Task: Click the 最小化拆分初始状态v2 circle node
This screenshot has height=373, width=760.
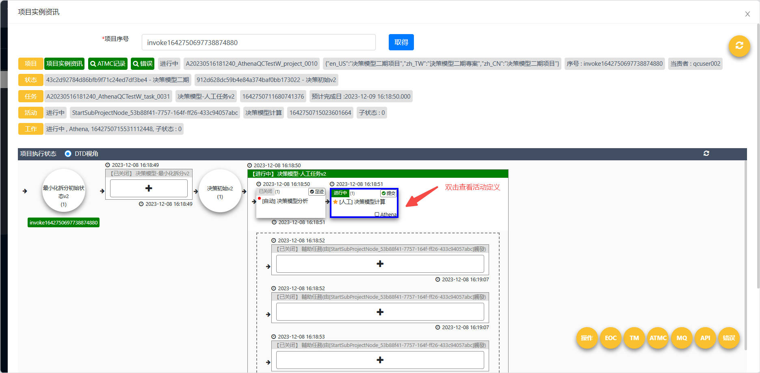Action: coord(64,191)
